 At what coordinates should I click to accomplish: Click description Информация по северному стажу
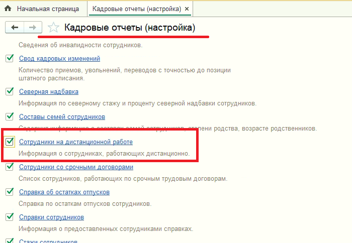point(137,103)
